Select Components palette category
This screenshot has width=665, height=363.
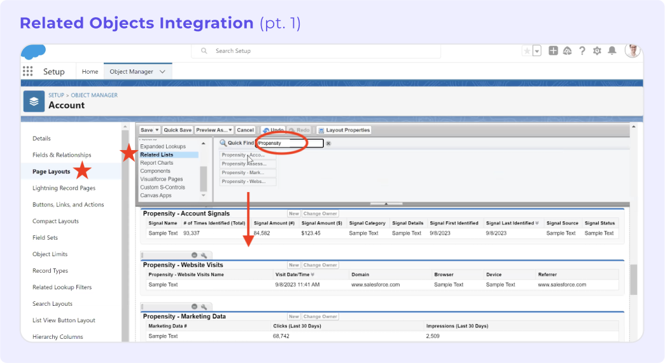[x=155, y=171]
